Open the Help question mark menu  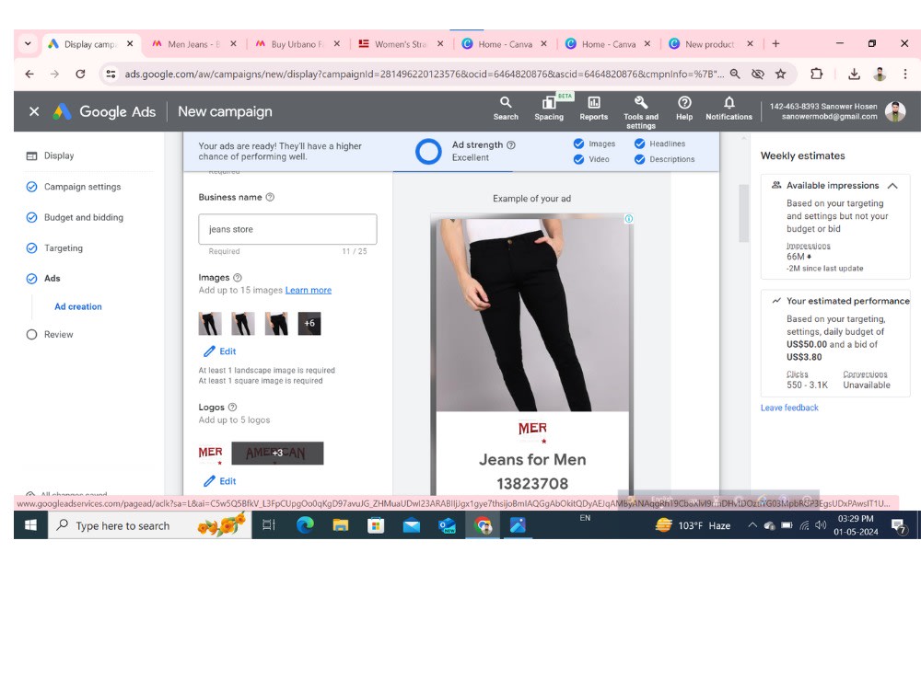coord(684,109)
